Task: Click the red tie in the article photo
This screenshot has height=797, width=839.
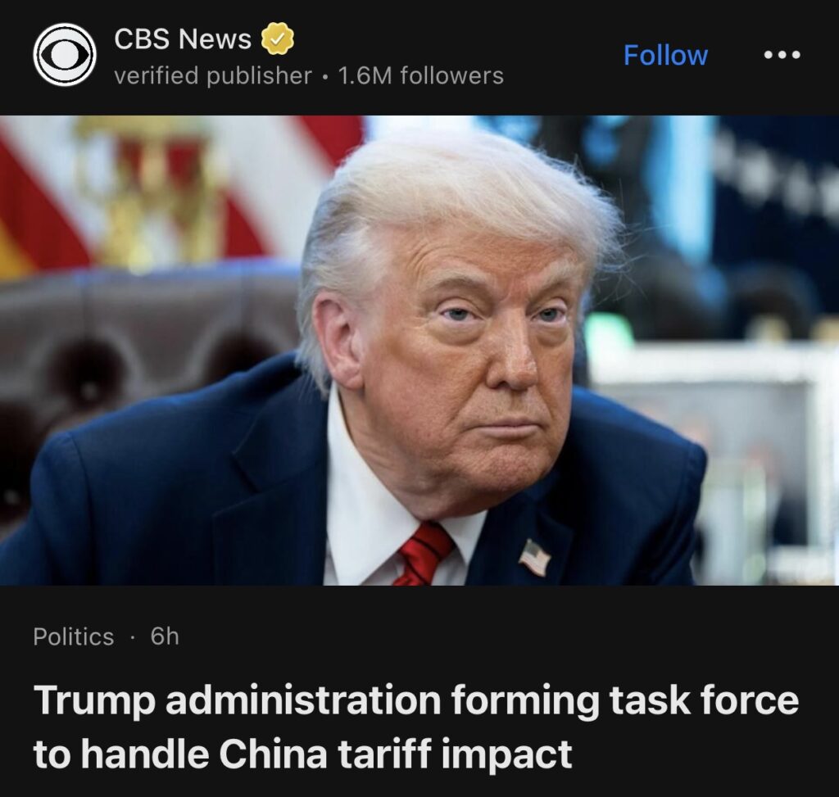Action: (x=424, y=555)
